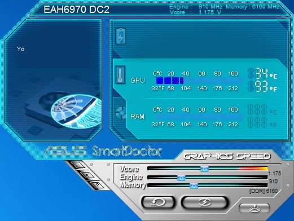Click the Engine 910 MHz readout
Image resolution: width=294 pixels, height=221 pixels.
pos(196,7)
